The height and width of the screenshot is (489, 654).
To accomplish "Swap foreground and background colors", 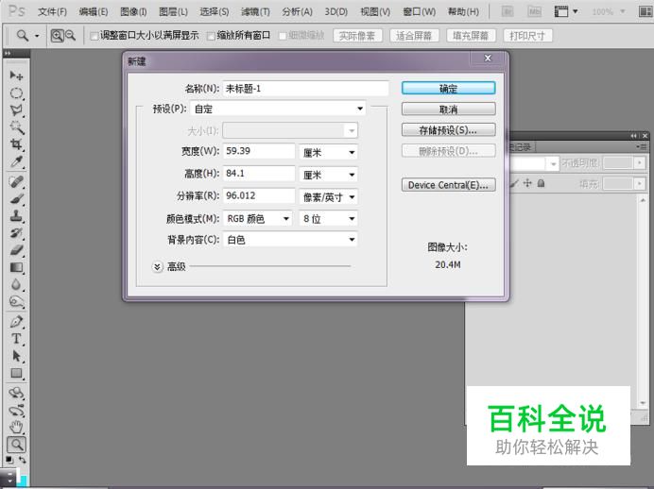I will tap(22, 460).
